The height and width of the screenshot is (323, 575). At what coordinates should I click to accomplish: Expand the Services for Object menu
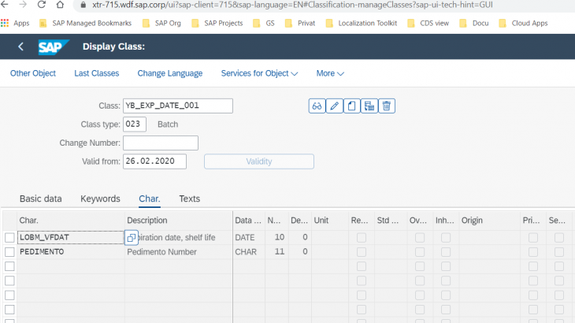[259, 73]
